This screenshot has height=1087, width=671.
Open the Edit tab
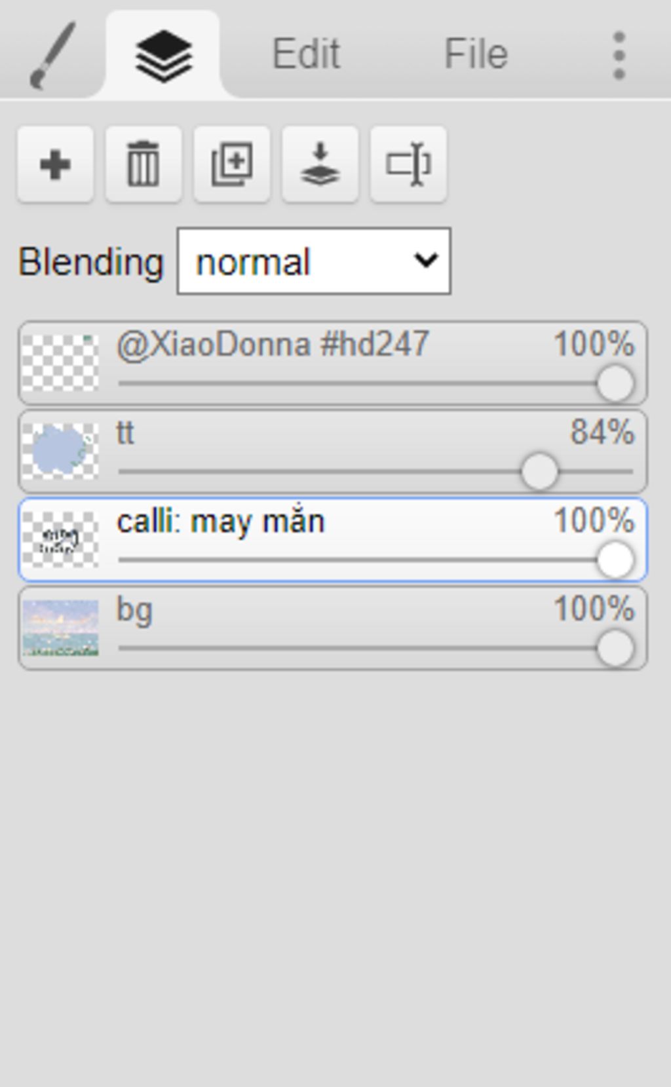(305, 54)
